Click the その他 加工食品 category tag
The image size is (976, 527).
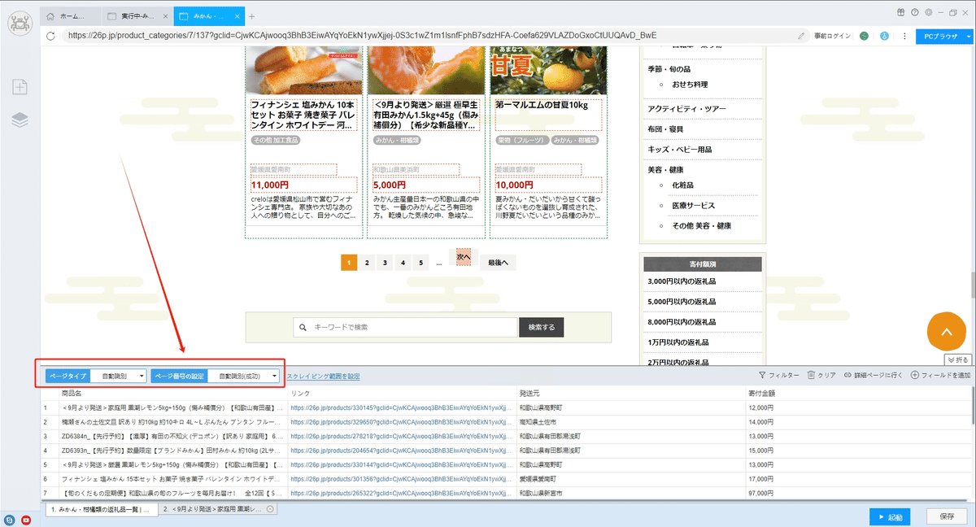[x=276, y=141]
